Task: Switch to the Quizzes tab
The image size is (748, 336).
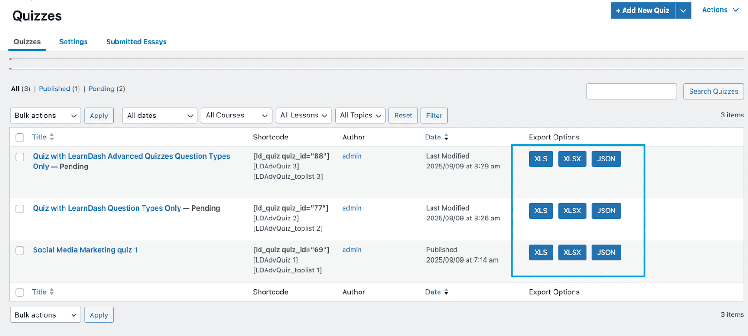Action: (27, 42)
